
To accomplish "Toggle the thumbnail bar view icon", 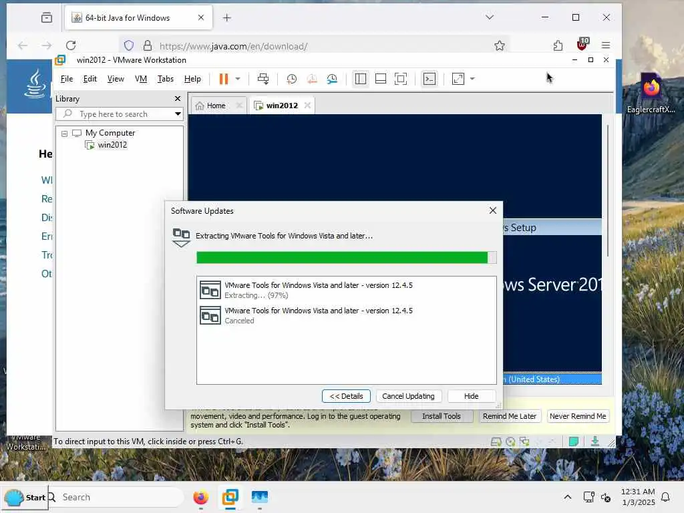I will pos(380,79).
